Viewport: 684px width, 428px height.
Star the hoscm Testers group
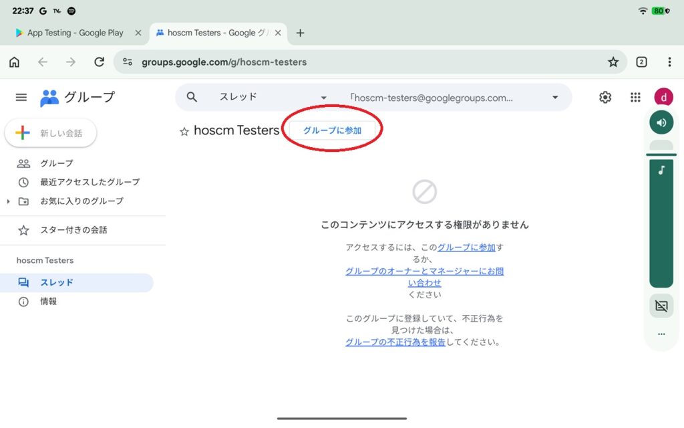[184, 131]
